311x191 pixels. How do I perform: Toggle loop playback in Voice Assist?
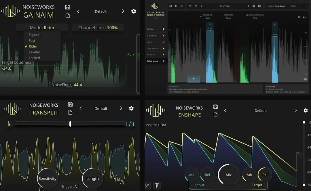point(181,6)
